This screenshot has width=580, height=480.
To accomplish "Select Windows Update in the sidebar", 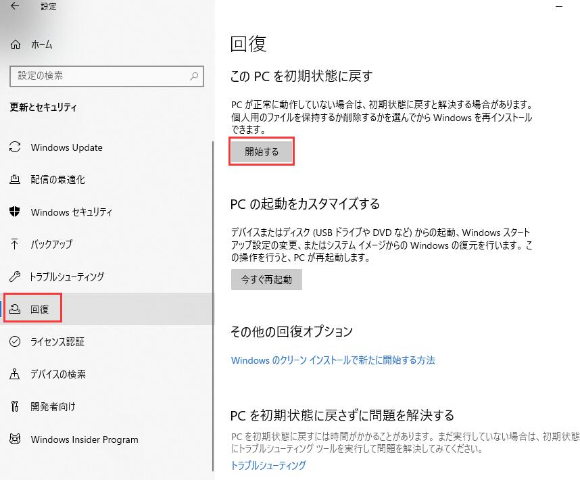I will (x=67, y=147).
